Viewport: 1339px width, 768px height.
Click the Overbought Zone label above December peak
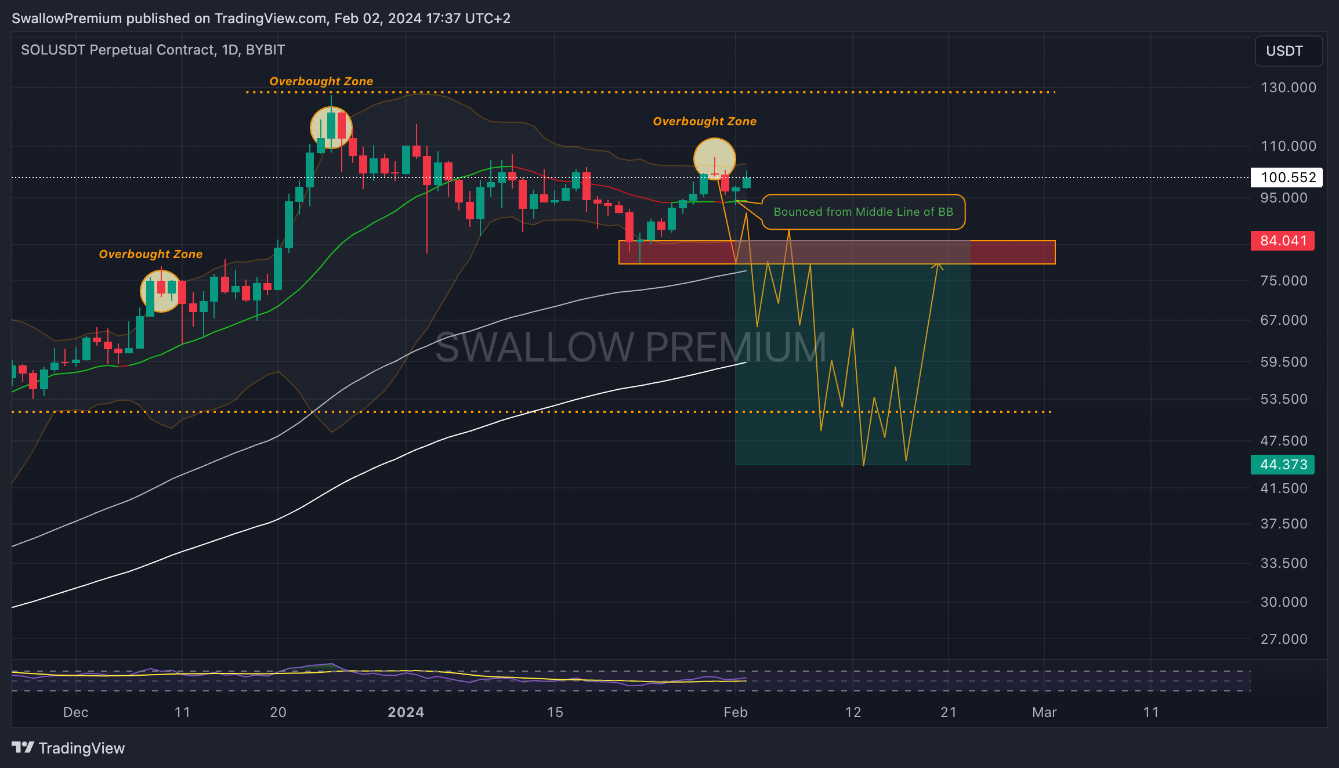pos(151,254)
